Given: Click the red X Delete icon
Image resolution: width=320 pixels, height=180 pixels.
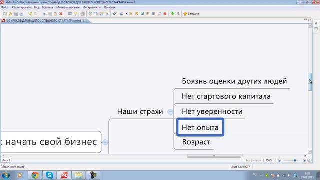Looking at the screenshot, I should pyautogui.click(x=61, y=14).
